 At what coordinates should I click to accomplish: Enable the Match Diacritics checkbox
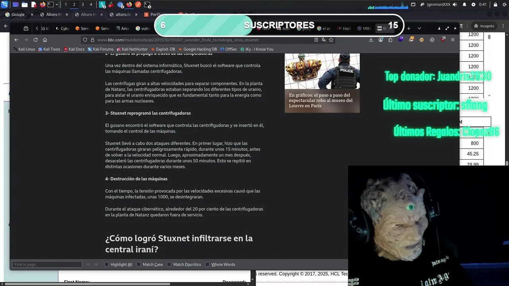169,265
